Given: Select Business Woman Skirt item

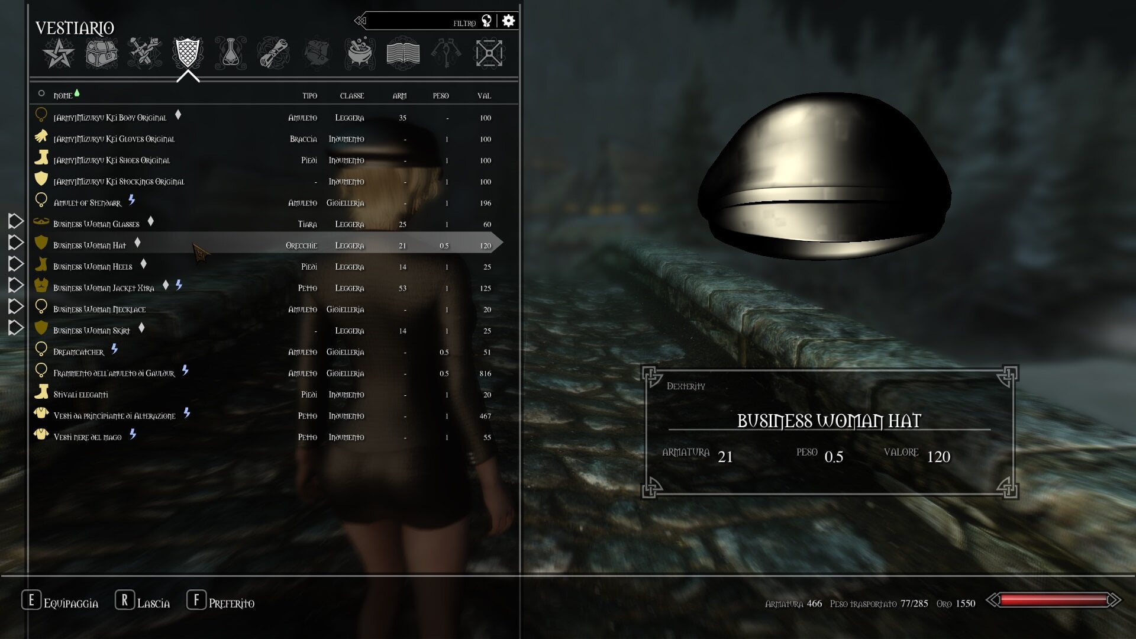Looking at the screenshot, I should click(266, 330).
